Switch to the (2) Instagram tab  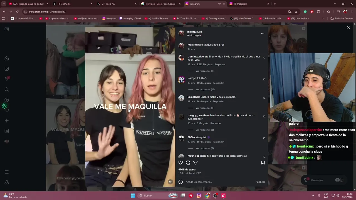click(x=249, y=4)
